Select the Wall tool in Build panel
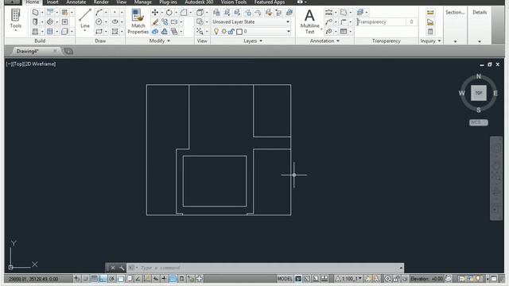The height and width of the screenshot is (286, 509). point(35,13)
